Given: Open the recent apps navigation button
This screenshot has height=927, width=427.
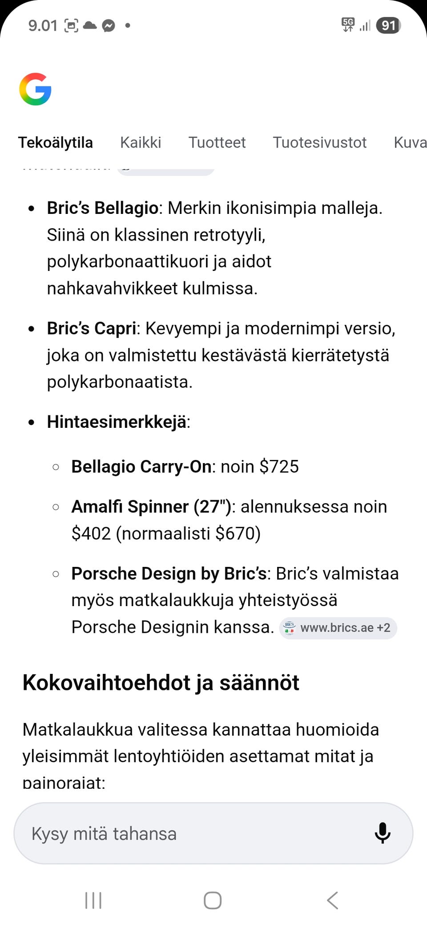Looking at the screenshot, I should (x=93, y=900).
